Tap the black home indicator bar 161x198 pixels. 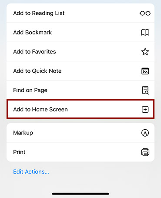tap(80, 194)
